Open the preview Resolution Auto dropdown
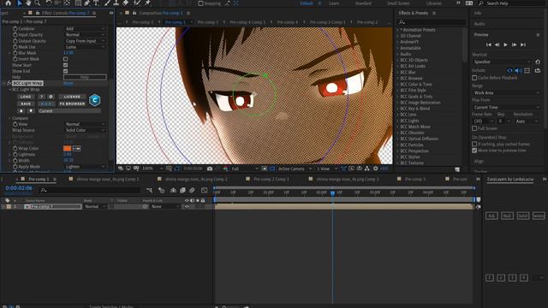 [x=527, y=121]
